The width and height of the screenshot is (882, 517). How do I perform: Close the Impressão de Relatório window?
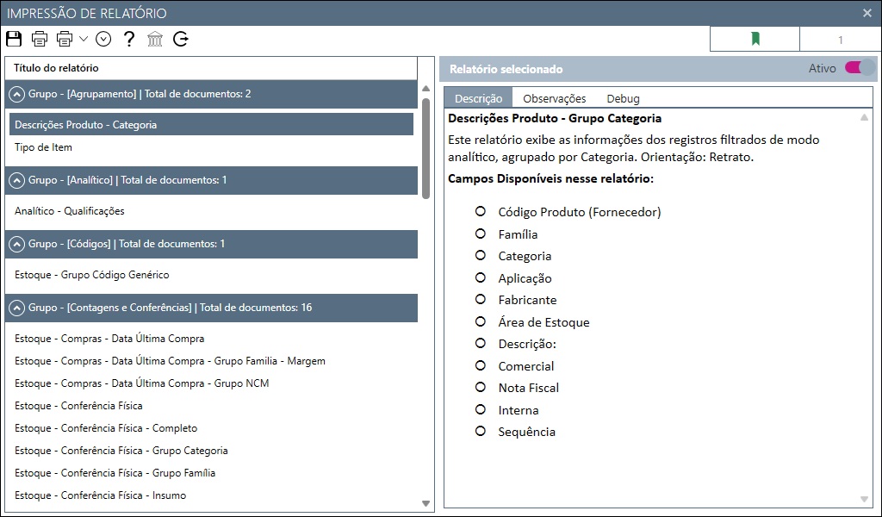867,13
